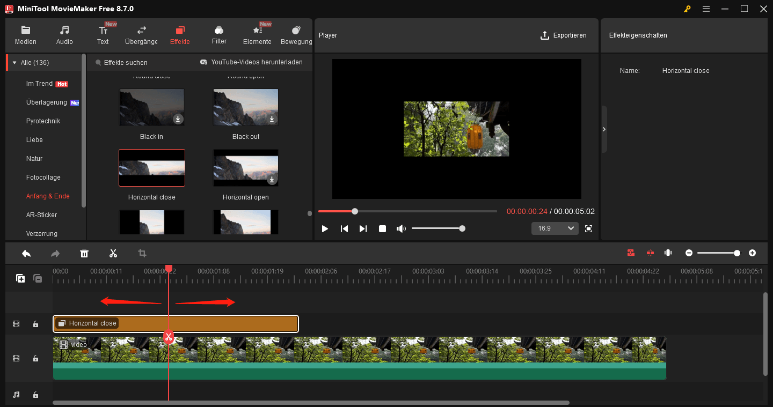This screenshot has width=773, height=407.
Task: Collapse the Alle (136) category list
Action: (x=14, y=63)
